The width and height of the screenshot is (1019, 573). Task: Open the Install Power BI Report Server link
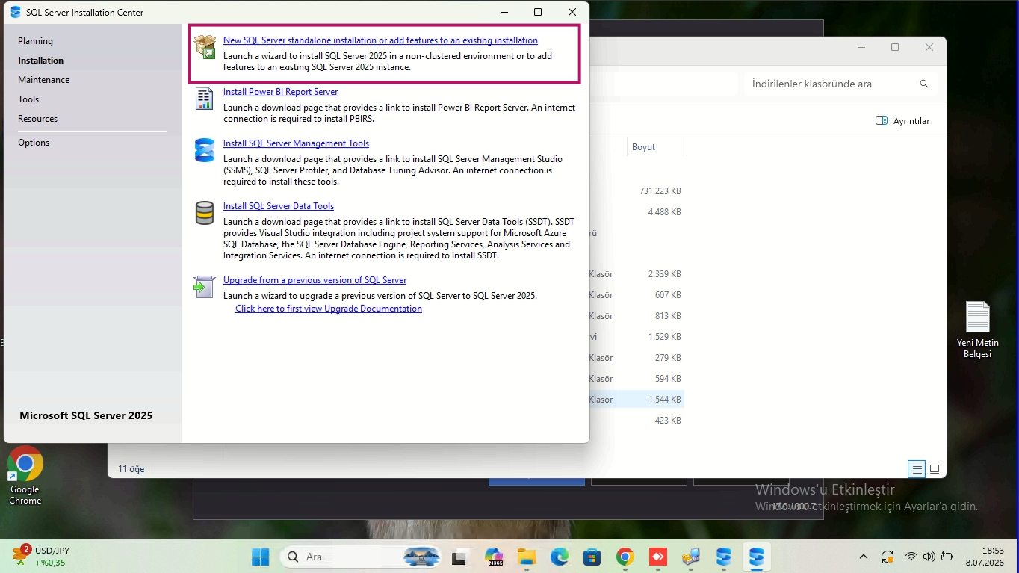point(280,92)
